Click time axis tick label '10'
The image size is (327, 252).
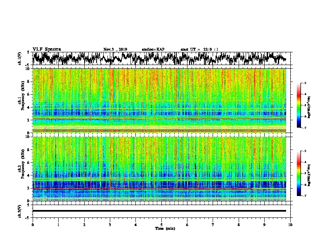290,225
